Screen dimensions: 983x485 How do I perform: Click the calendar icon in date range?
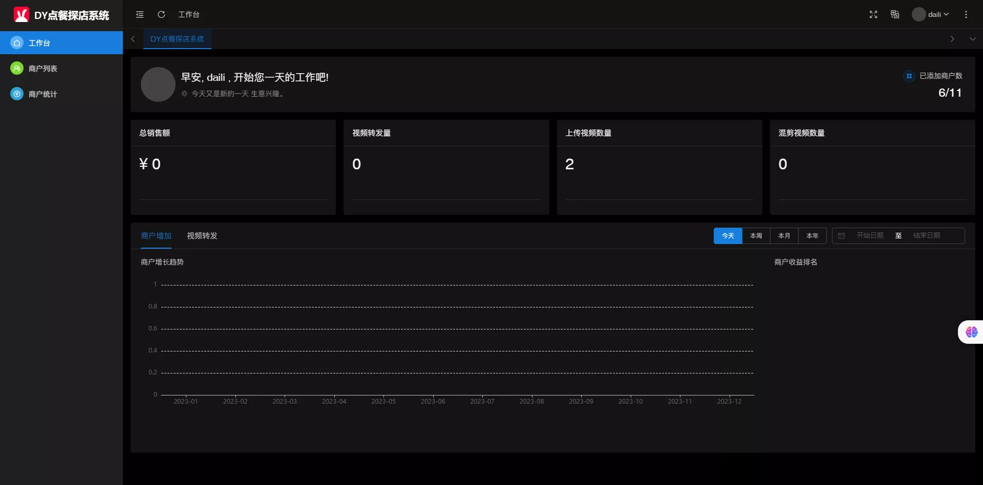841,236
